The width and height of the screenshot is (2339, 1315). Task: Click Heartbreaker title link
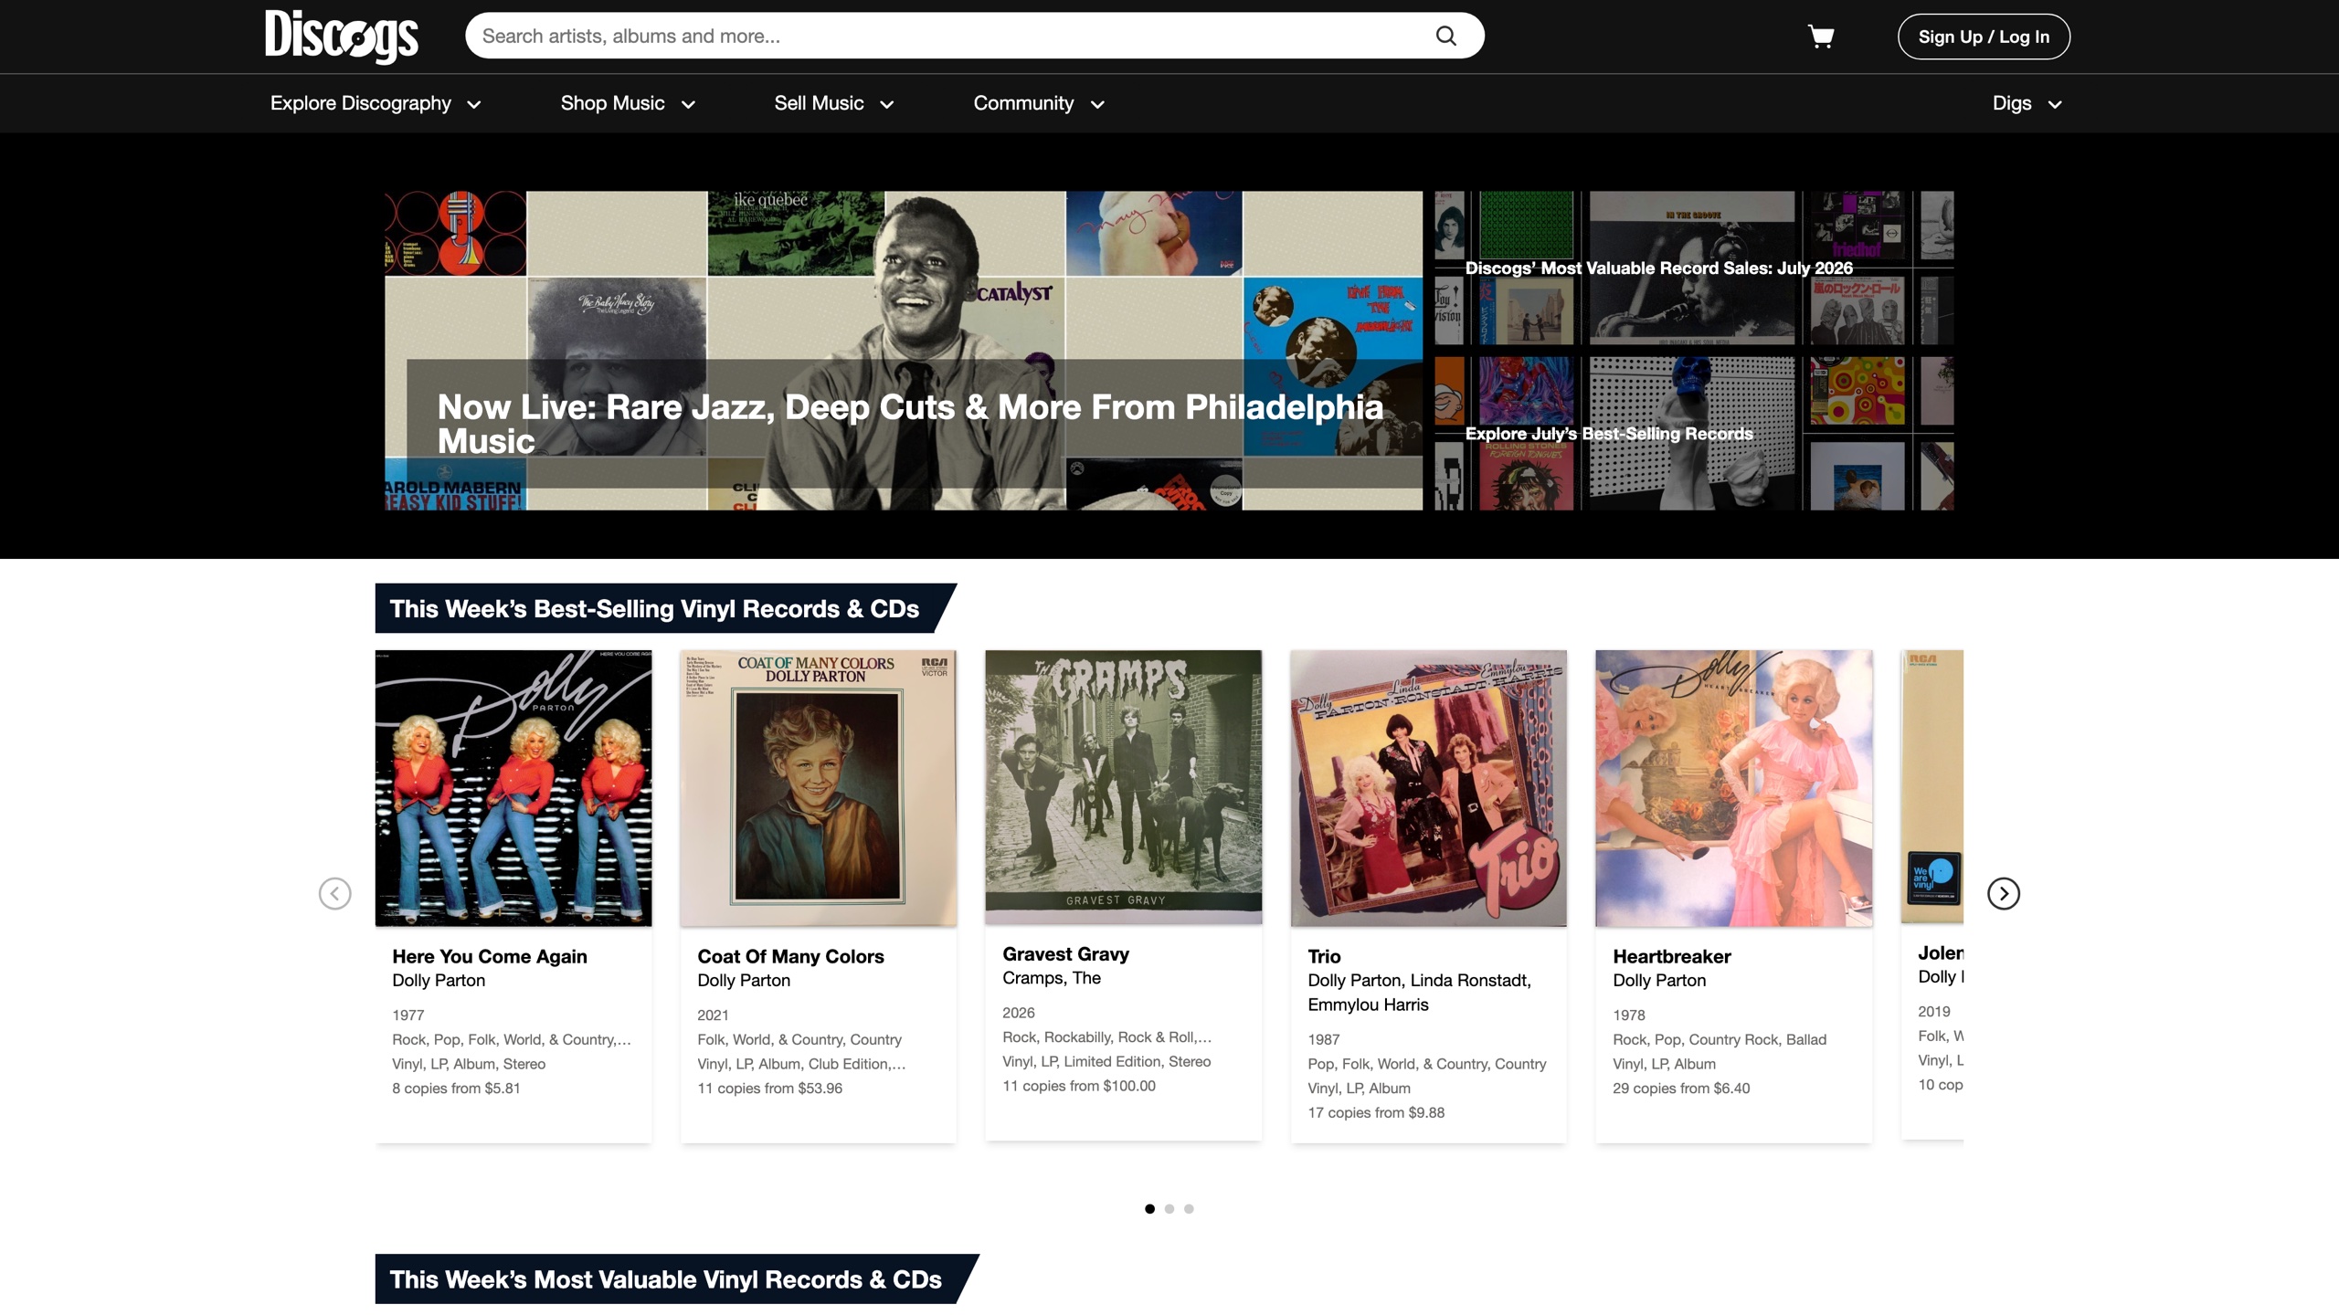1671,956
